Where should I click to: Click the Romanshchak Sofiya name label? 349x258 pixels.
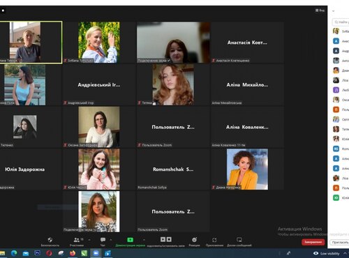pos(152,188)
